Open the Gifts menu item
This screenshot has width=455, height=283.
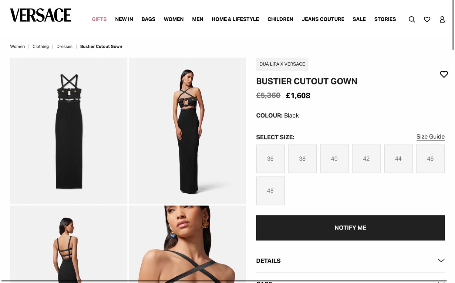[99, 19]
